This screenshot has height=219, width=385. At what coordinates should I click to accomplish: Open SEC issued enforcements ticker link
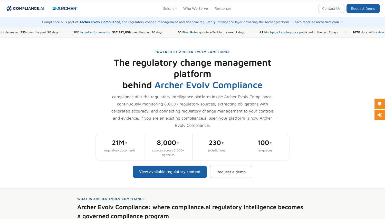pyautogui.click(x=92, y=32)
